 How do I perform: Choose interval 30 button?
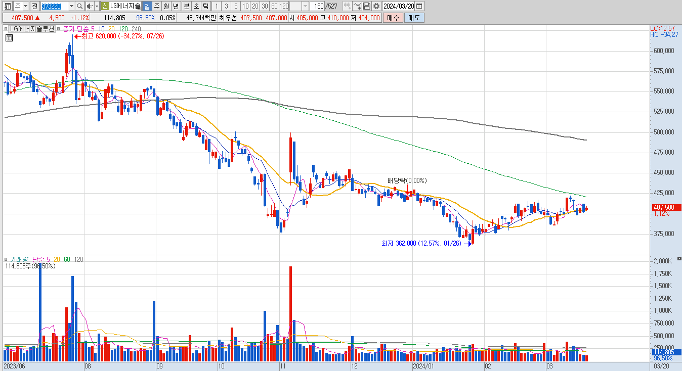click(x=264, y=6)
